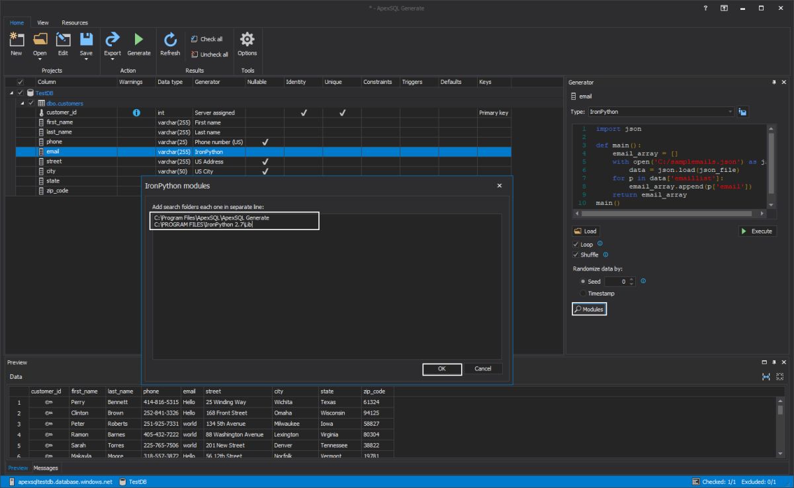Switch to the Resources ribbon tab
The image size is (794, 488).
(x=75, y=22)
